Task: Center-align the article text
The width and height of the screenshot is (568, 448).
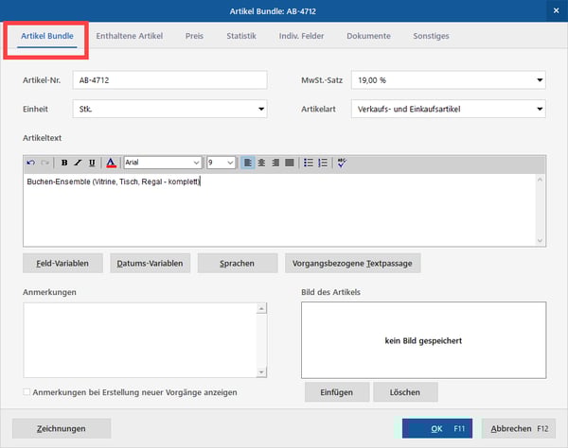Action: [x=261, y=163]
